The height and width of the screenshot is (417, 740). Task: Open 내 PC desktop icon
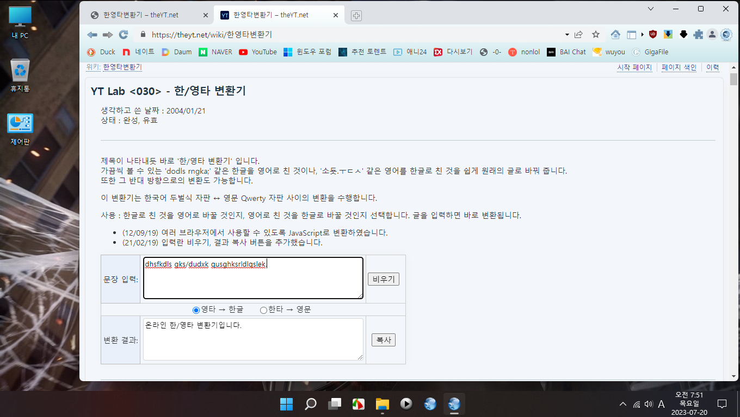(20, 23)
